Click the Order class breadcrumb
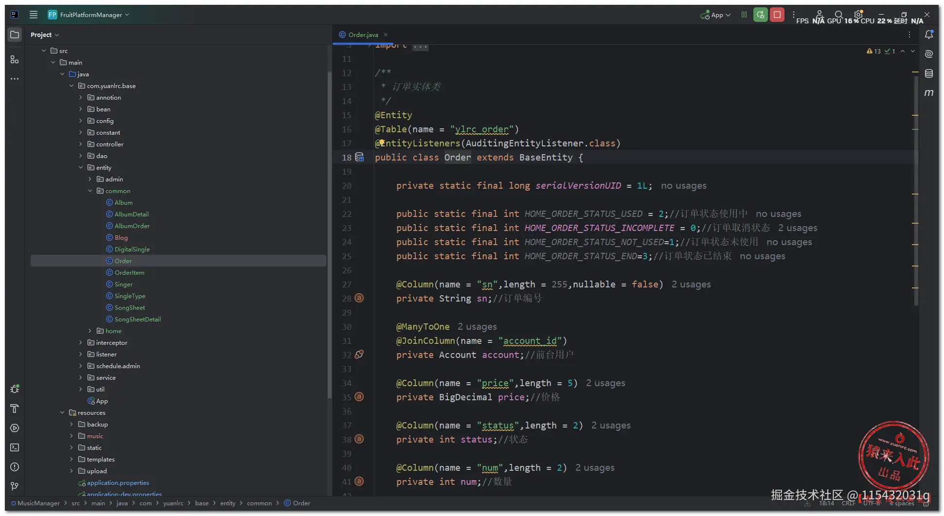The height and width of the screenshot is (516, 944). click(x=297, y=503)
